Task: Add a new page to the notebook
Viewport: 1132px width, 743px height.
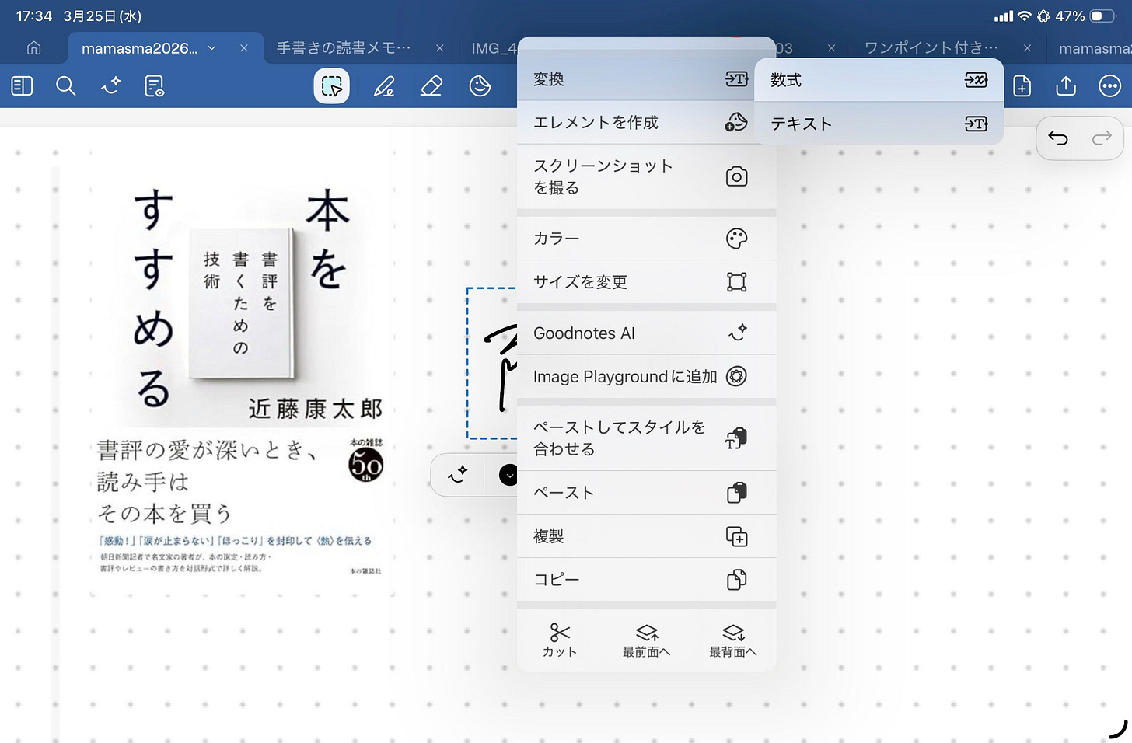Action: pos(1022,86)
